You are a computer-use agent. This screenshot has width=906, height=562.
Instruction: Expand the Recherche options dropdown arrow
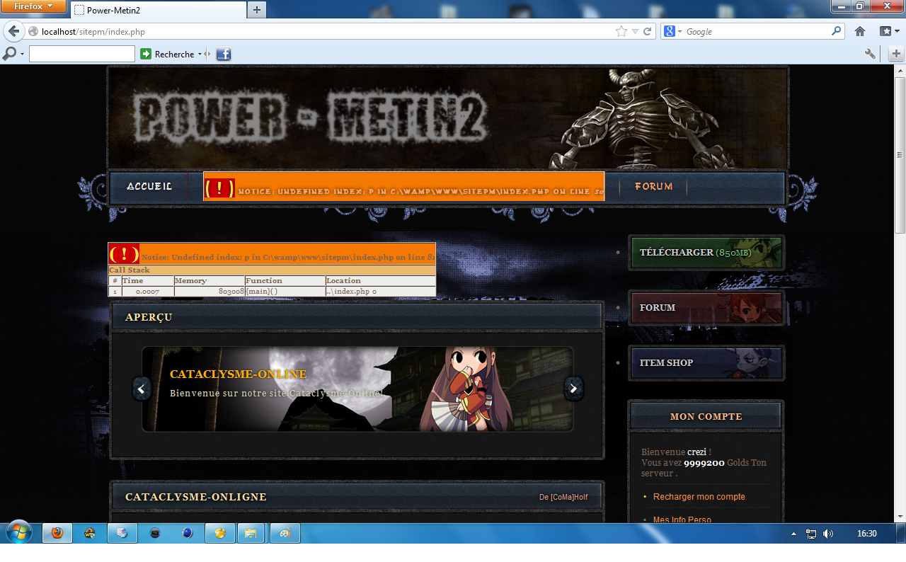coord(200,55)
